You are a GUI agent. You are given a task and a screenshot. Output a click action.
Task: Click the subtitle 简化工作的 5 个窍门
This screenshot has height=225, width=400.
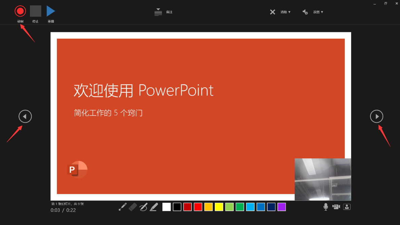(108, 113)
